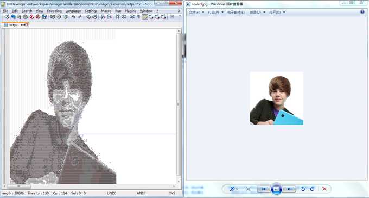
Task: Click the X at the menu bar's end
Action: 179,11
